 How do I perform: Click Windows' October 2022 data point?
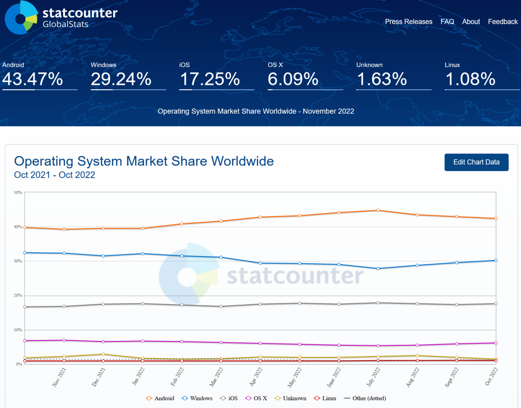pos(495,260)
